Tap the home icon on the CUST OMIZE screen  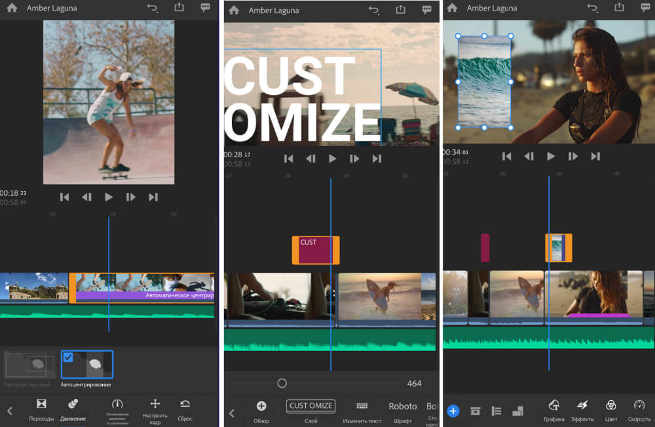234,10
